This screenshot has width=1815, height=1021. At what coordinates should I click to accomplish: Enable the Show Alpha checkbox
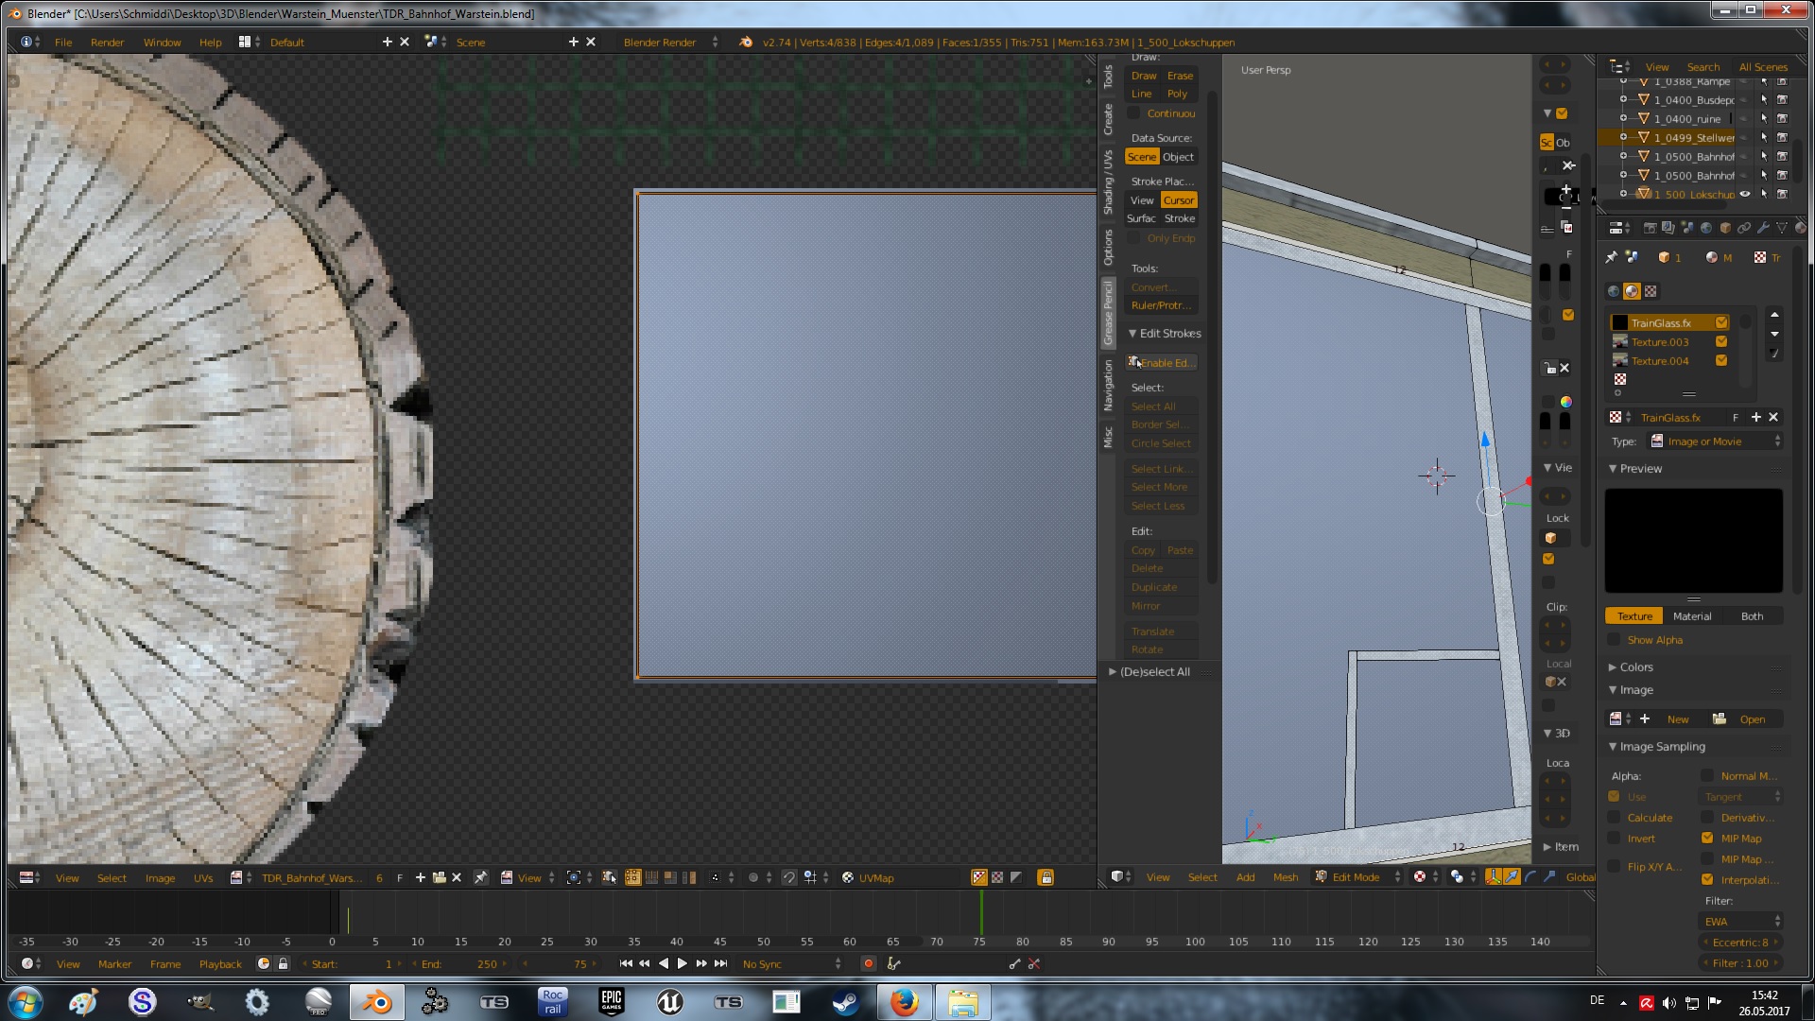[x=1615, y=640]
